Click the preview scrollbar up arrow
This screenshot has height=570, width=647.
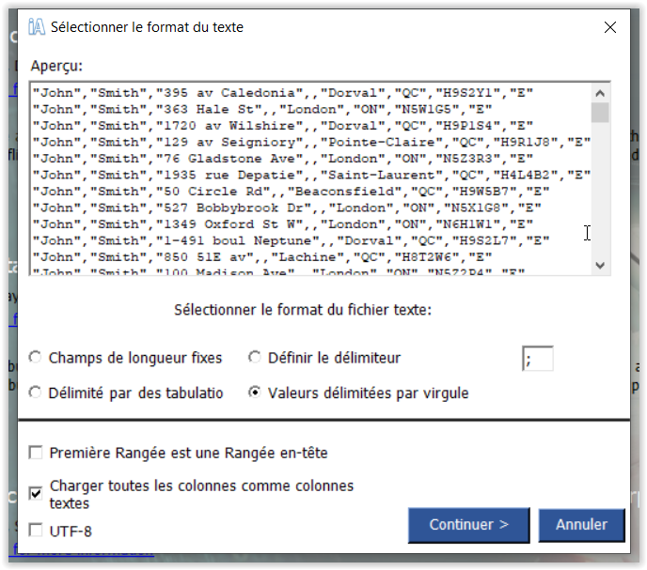[x=600, y=93]
